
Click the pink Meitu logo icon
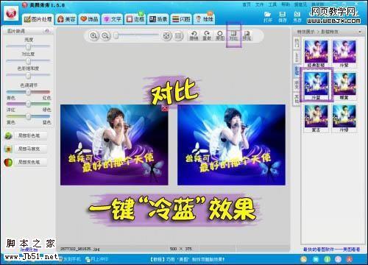[11, 14]
